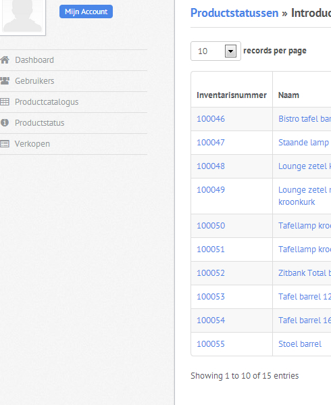Image resolution: width=331 pixels, height=405 pixels.
Task: Click the Productcatalogus table icon
Action: pyautogui.click(x=5, y=102)
